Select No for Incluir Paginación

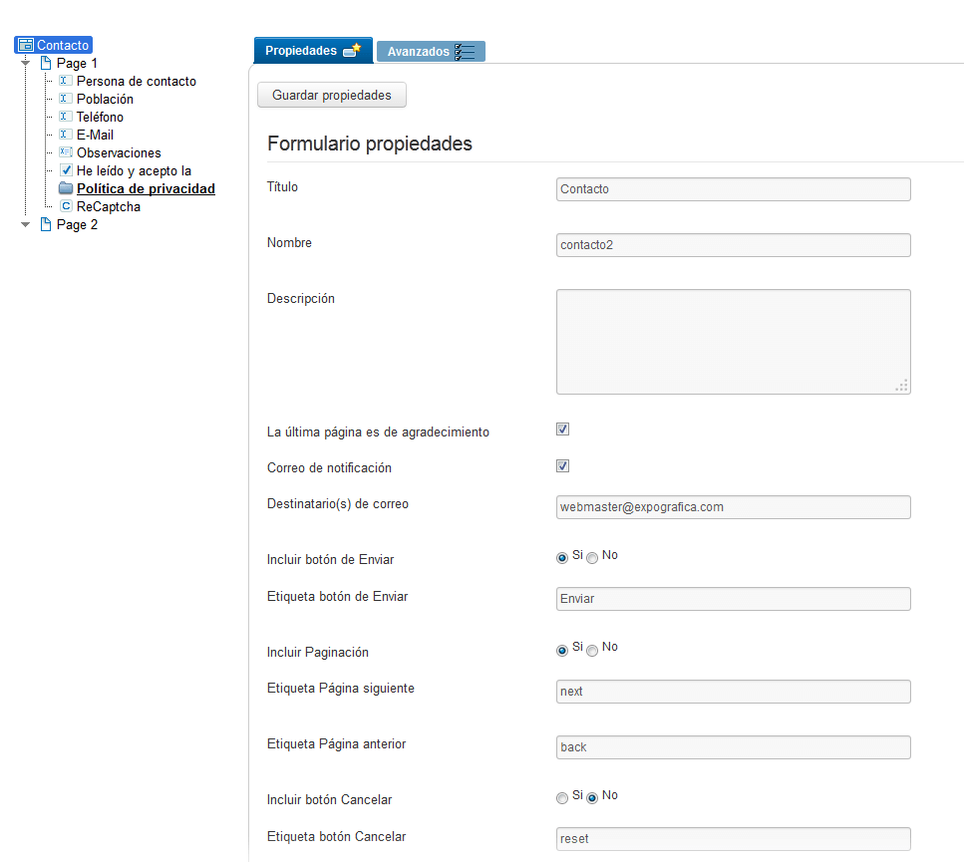pyautogui.click(x=592, y=651)
